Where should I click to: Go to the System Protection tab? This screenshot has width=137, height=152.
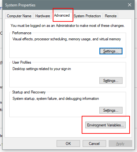[x=87, y=16]
